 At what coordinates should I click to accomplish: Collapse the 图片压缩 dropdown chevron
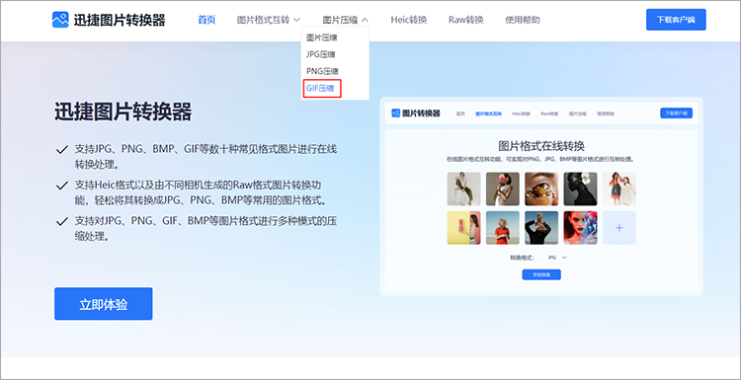[x=366, y=20]
